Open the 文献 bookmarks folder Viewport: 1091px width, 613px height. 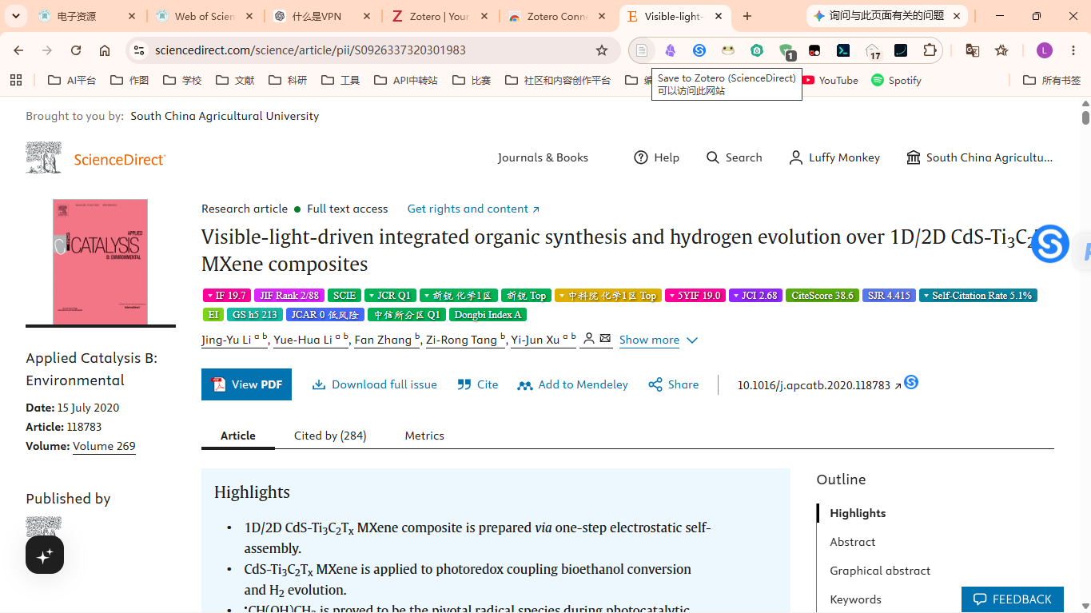click(236, 80)
